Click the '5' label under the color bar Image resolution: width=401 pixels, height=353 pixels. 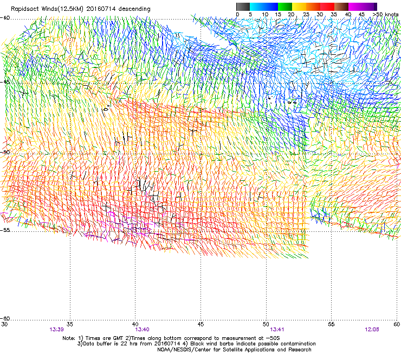[x=250, y=15]
